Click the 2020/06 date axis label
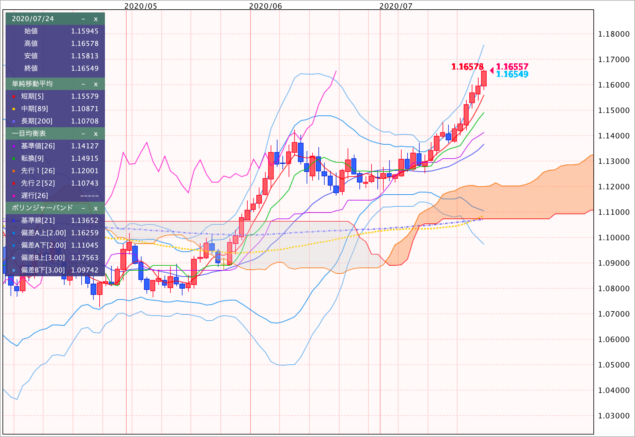Viewport: 635px width, 437px height. tap(266, 6)
